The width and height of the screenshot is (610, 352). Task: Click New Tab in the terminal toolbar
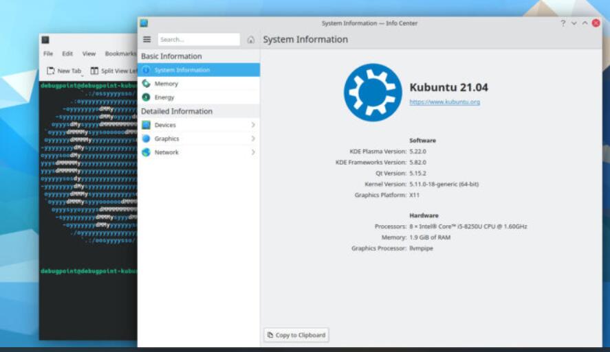64,71
